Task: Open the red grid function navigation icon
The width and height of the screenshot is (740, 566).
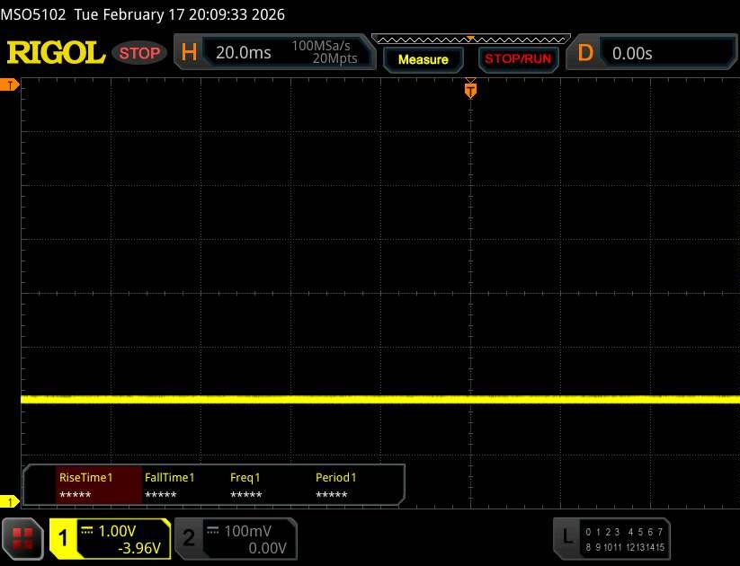Action: (24, 538)
